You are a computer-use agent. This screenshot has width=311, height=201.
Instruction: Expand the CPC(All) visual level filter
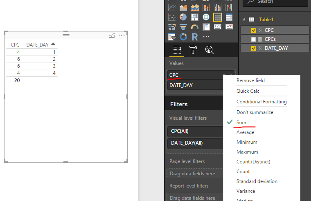pos(195,131)
